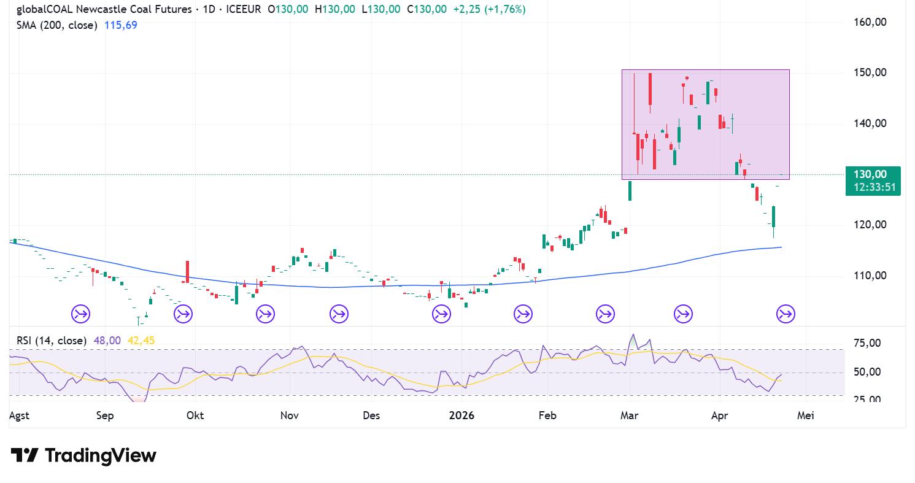Click the 150,00 price axis label
Image resolution: width=915 pixels, height=483 pixels.
coord(870,72)
